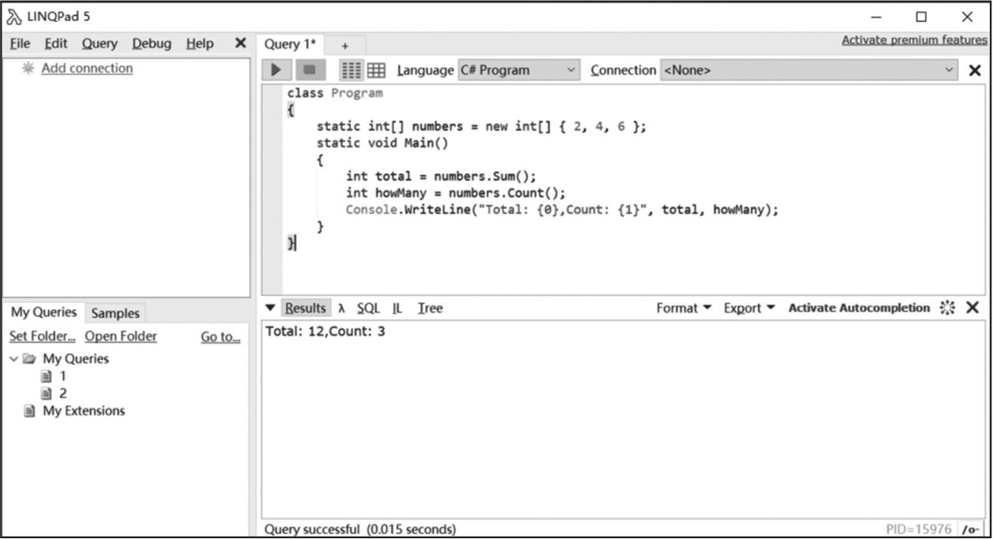Switch to the My Queries tab

coord(43,312)
